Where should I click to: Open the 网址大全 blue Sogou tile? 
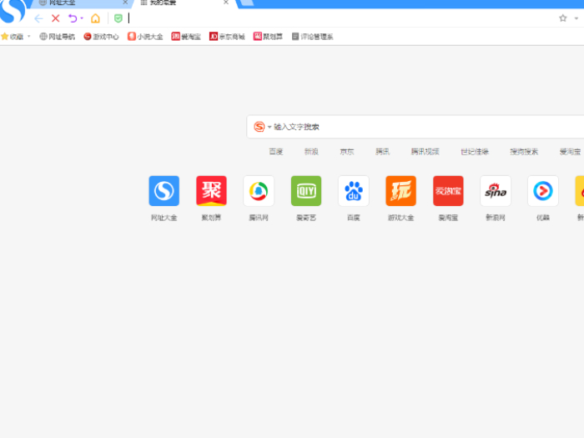164,191
